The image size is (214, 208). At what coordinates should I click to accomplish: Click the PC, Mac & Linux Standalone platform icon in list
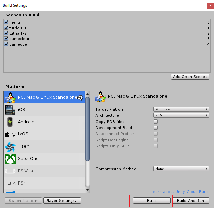click(10, 97)
